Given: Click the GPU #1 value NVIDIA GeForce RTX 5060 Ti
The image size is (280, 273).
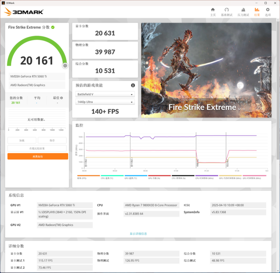Looking at the screenshot, I should pos(65,205).
